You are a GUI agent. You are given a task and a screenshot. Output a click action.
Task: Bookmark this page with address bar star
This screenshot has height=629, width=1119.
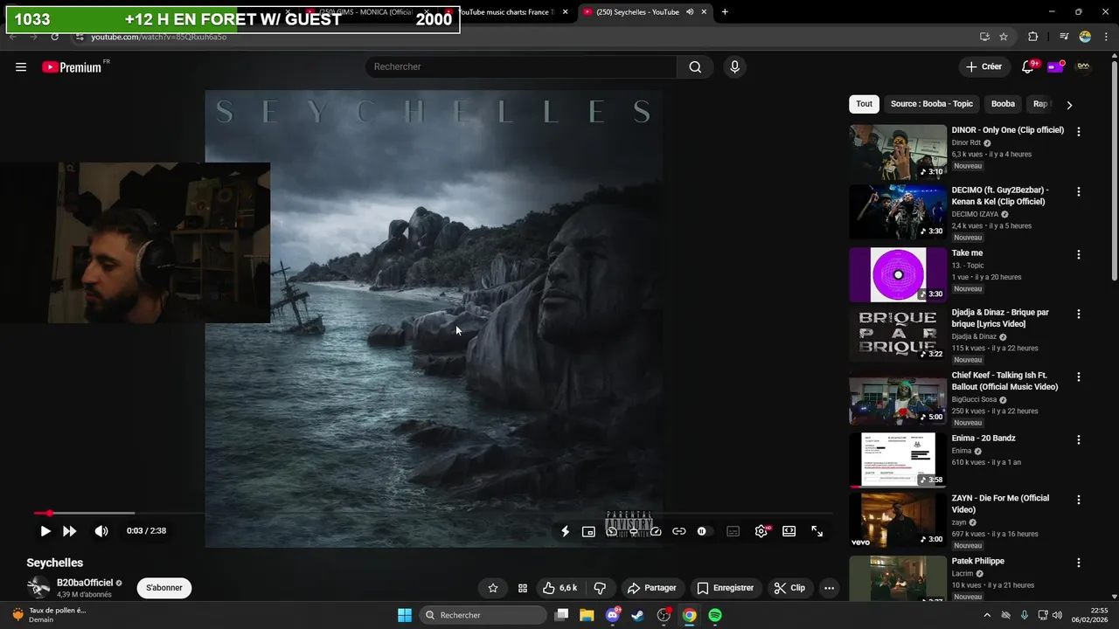[1004, 37]
